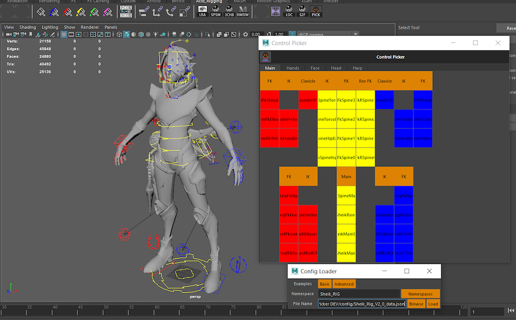This screenshot has height=320, width=516.
Task: Click the RWDW shelf icon
Action: [242, 11]
